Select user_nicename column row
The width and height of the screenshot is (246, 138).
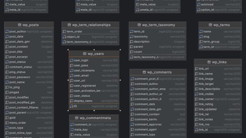coord(94,71)
